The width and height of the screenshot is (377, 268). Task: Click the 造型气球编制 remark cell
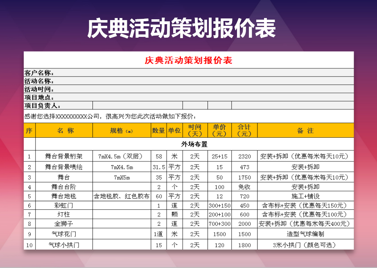[305, 234]
